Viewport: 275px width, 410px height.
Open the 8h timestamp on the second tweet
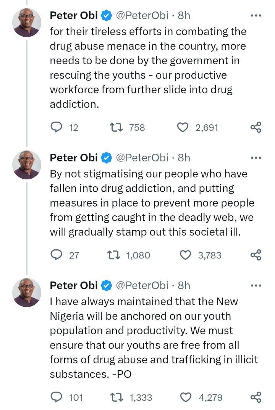click(x=184, y=158)
